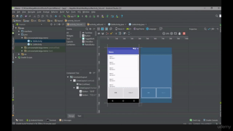The image size is (233, 131).
Task: Open the Gradle Console button
Action: (x=210, y=120)
